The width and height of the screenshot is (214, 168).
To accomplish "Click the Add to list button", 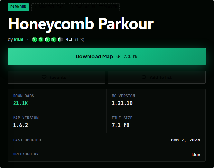I will pyautogui.click(x=157, y=77).
